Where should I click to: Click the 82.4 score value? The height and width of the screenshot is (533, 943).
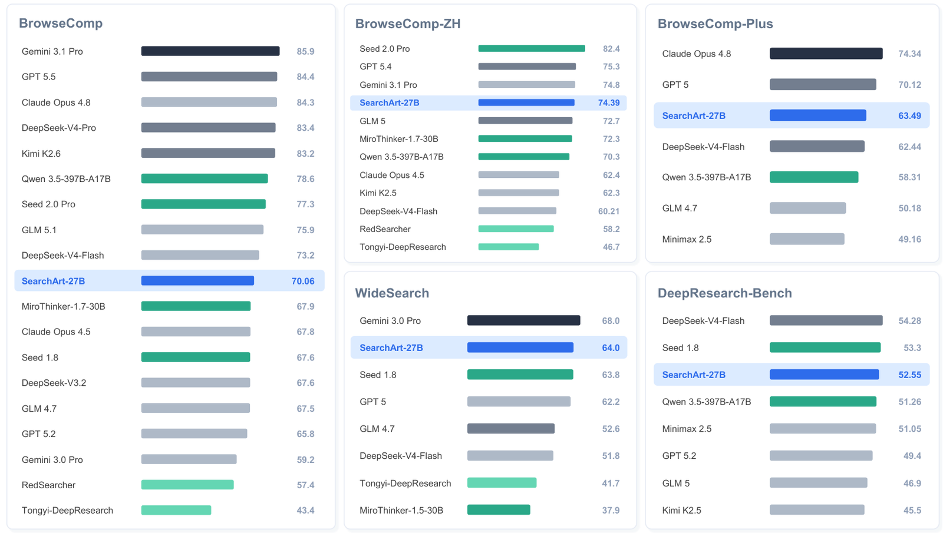[611, 48]
